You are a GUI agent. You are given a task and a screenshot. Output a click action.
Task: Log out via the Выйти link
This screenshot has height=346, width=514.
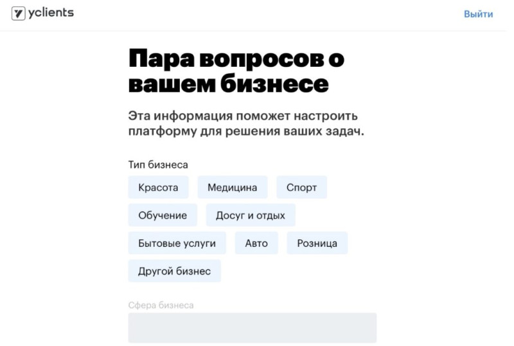pos(478,14)
